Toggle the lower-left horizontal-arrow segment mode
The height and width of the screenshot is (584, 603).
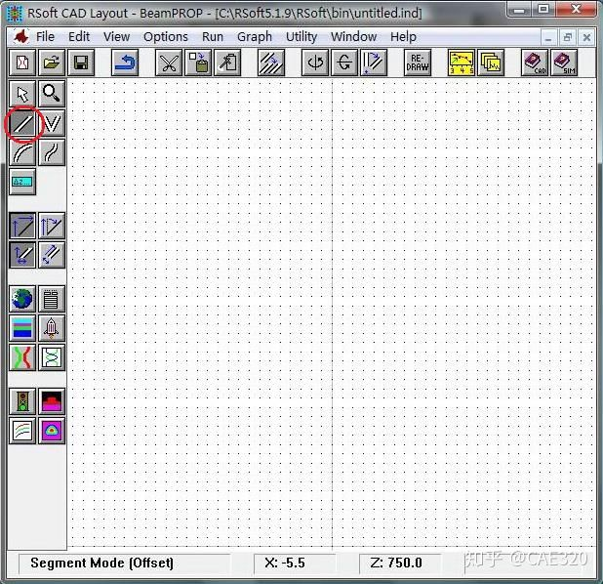(22, 255)
